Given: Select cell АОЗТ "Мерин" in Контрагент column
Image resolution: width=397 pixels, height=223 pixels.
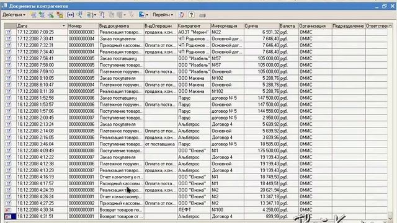Looking at the screenshot, I should pyautogui.click(x=194, y=32).
